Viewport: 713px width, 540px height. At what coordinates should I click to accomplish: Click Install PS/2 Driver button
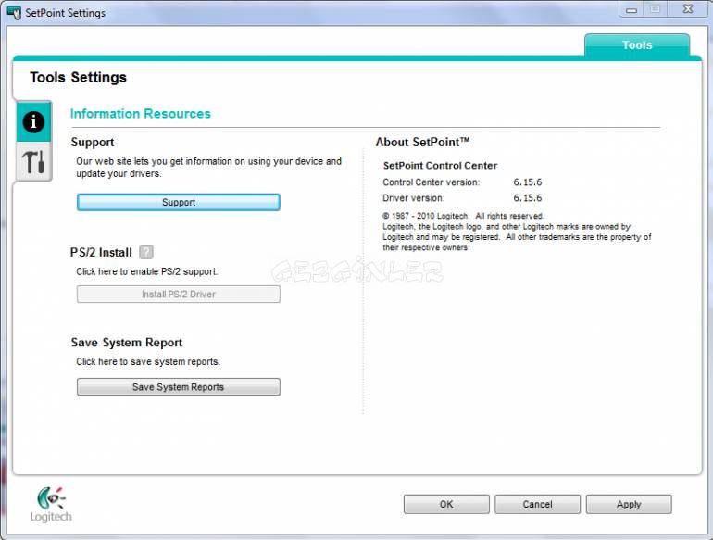178,295
